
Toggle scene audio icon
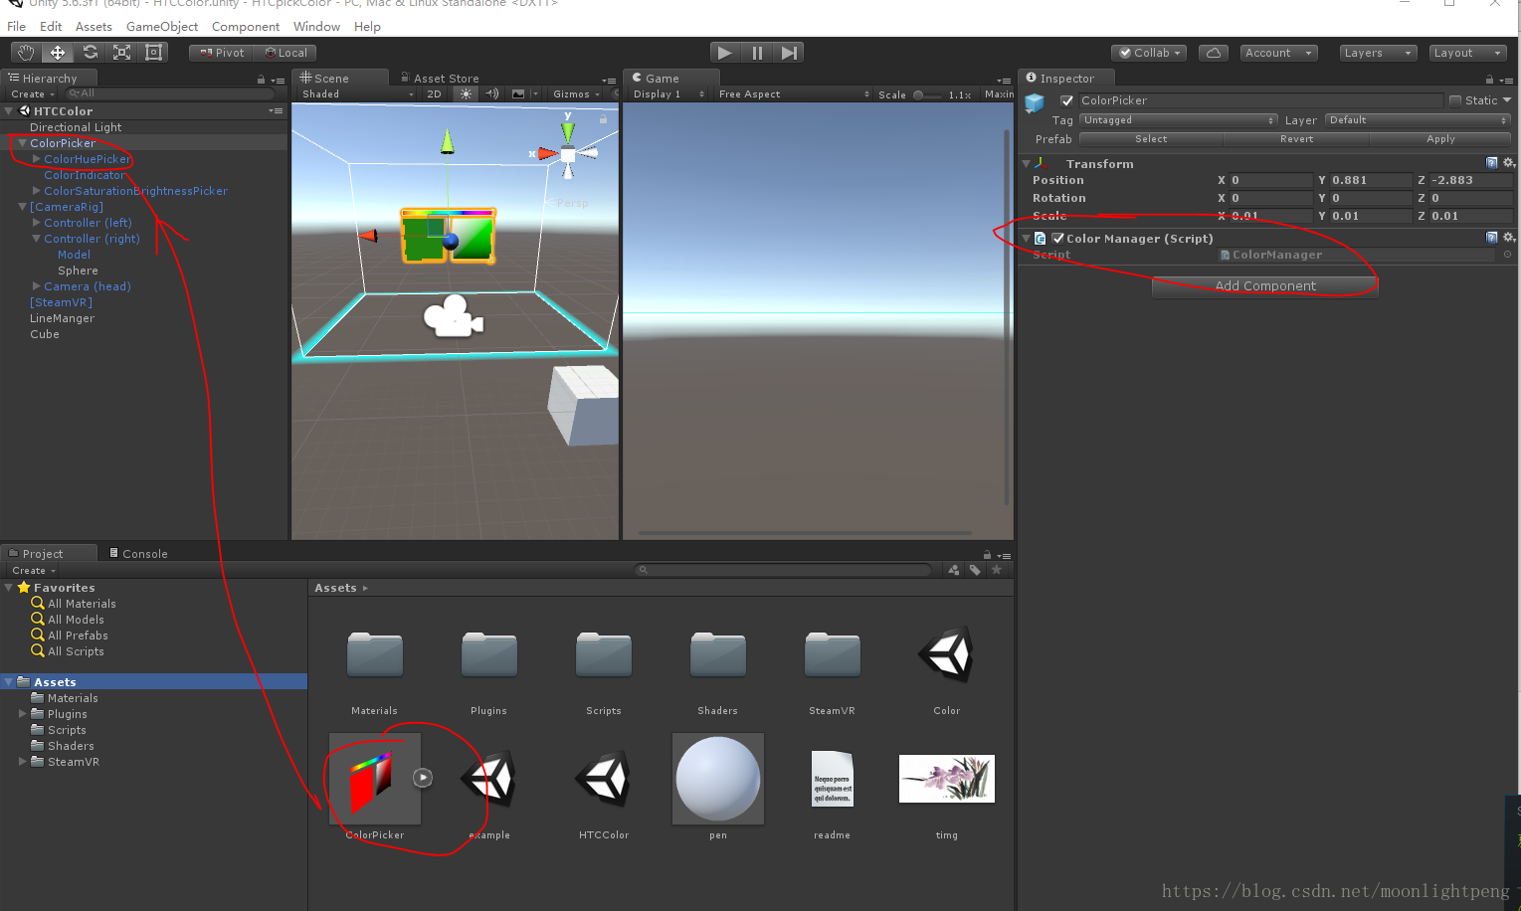click(x=492, y=93)
